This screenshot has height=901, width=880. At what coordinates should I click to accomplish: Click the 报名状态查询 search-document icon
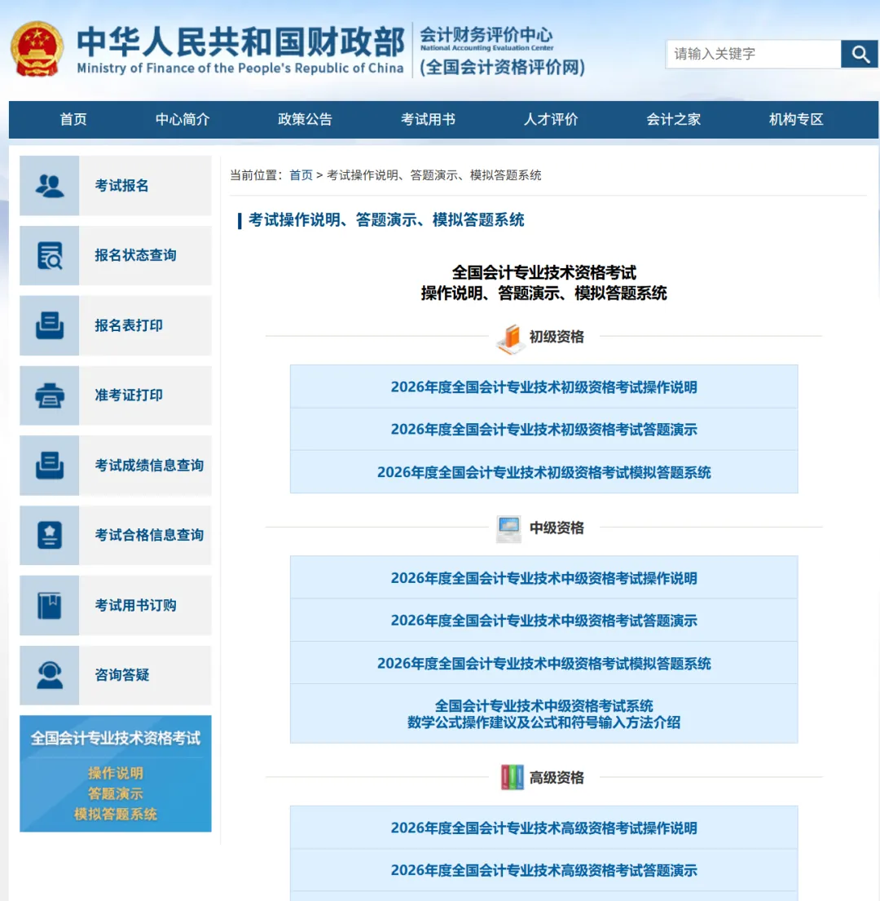[50, 256]
